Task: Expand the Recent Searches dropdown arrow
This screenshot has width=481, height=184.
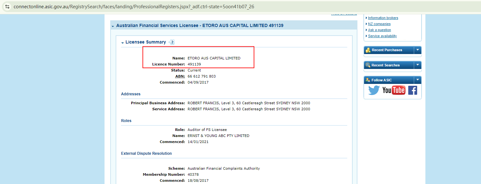Action: click(x=418, y=65)
